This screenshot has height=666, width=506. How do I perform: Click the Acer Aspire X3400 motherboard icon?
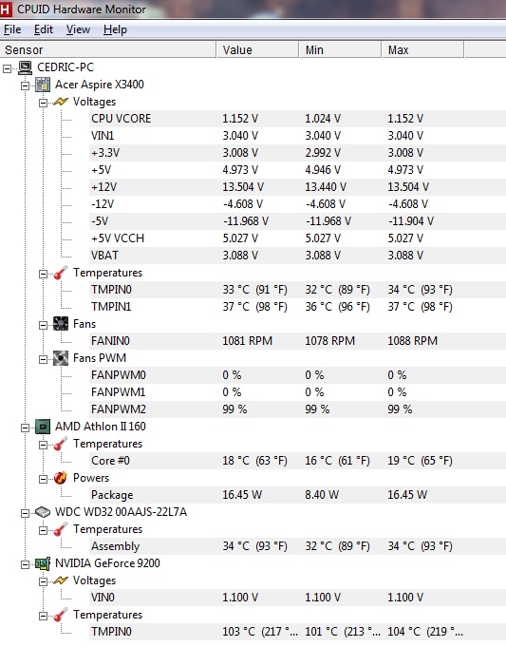[43, 85]
